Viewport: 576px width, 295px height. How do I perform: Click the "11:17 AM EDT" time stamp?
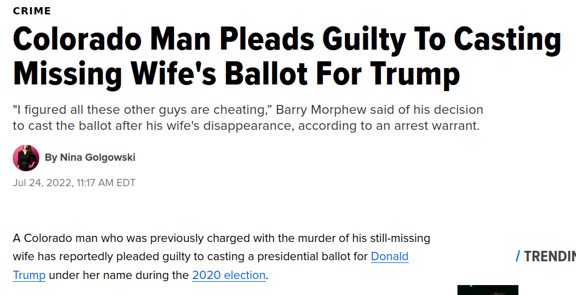pyautogui.click(x=106, y=183)
